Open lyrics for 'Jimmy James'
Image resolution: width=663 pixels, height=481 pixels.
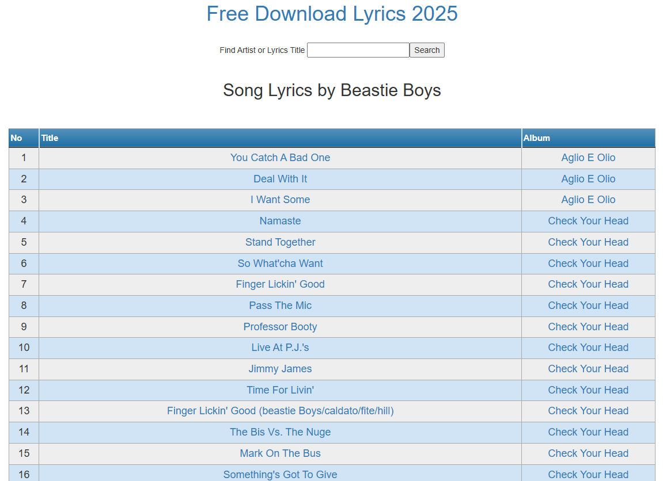tap(280, 369)
